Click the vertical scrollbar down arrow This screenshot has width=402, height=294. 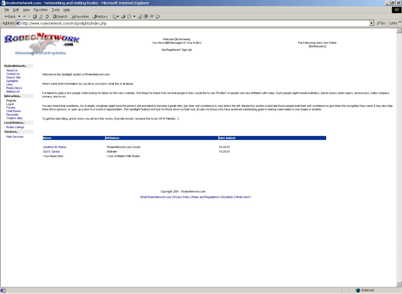click(399, 284)
